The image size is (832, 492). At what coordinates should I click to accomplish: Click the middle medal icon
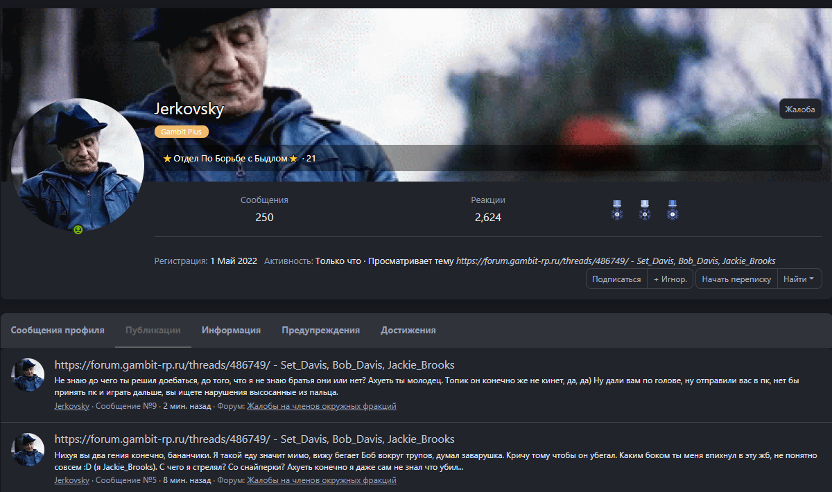(x=645, y=209)
